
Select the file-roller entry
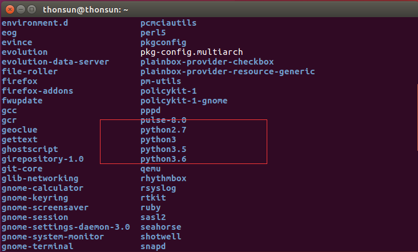pos(30,71)
